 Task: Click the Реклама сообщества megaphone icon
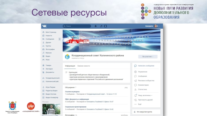click(x=135, y=81)
